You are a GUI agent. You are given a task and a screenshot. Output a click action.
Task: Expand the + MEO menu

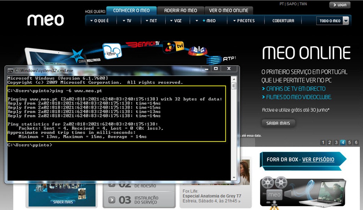click(206, 21)
